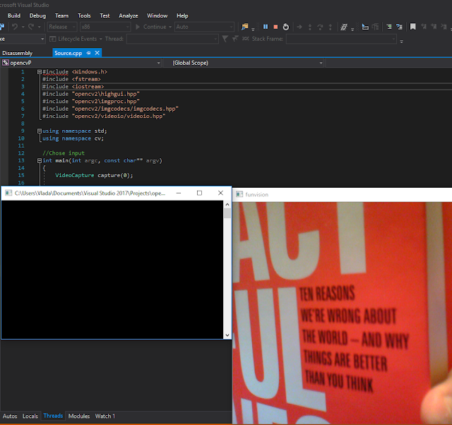The height and width of the screenshot is (425, 452).
Task: Click the console window scrollbar up arrow
Action: click(227, 204)
